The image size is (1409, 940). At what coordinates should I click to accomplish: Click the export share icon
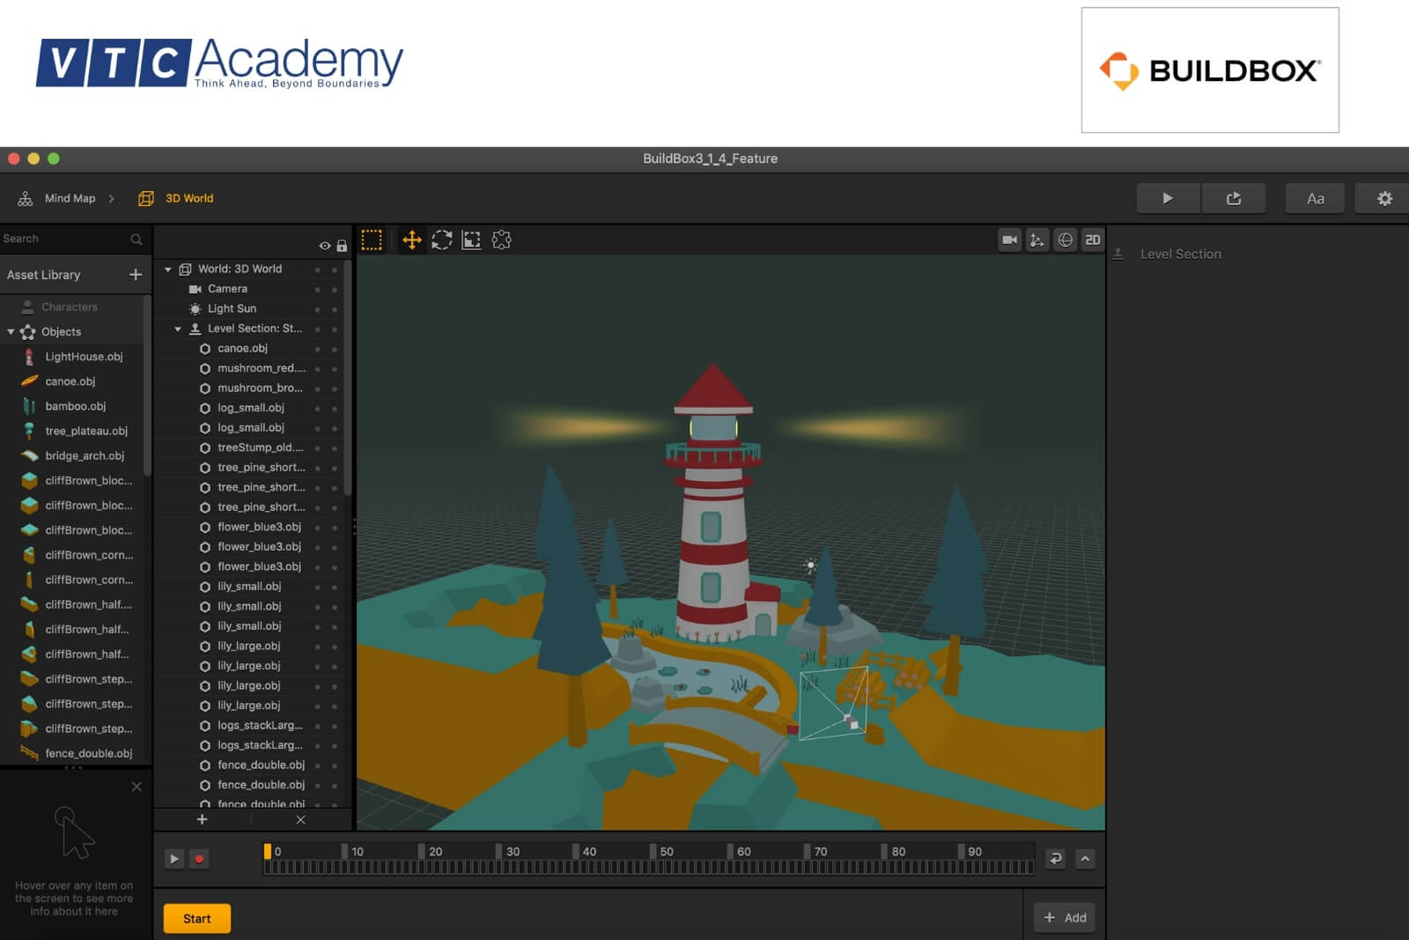(x=1233, y=198)
